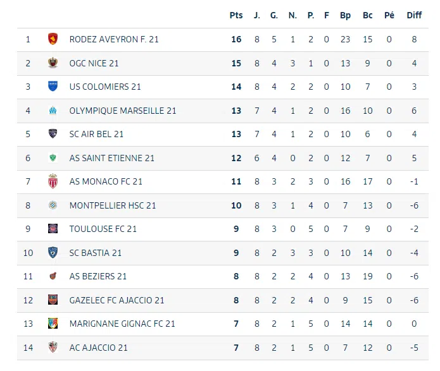
Task: Click the Bp column header
Action: coord(345,16)
